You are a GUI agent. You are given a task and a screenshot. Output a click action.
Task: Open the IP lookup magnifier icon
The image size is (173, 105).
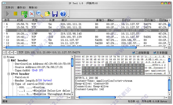point(40,14)
